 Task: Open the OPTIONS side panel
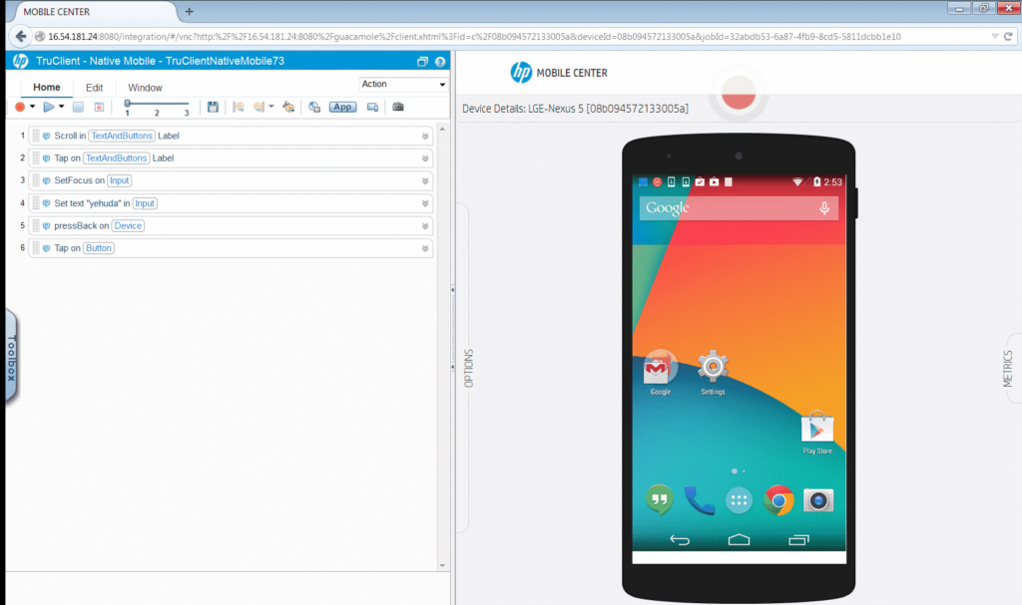468,368
